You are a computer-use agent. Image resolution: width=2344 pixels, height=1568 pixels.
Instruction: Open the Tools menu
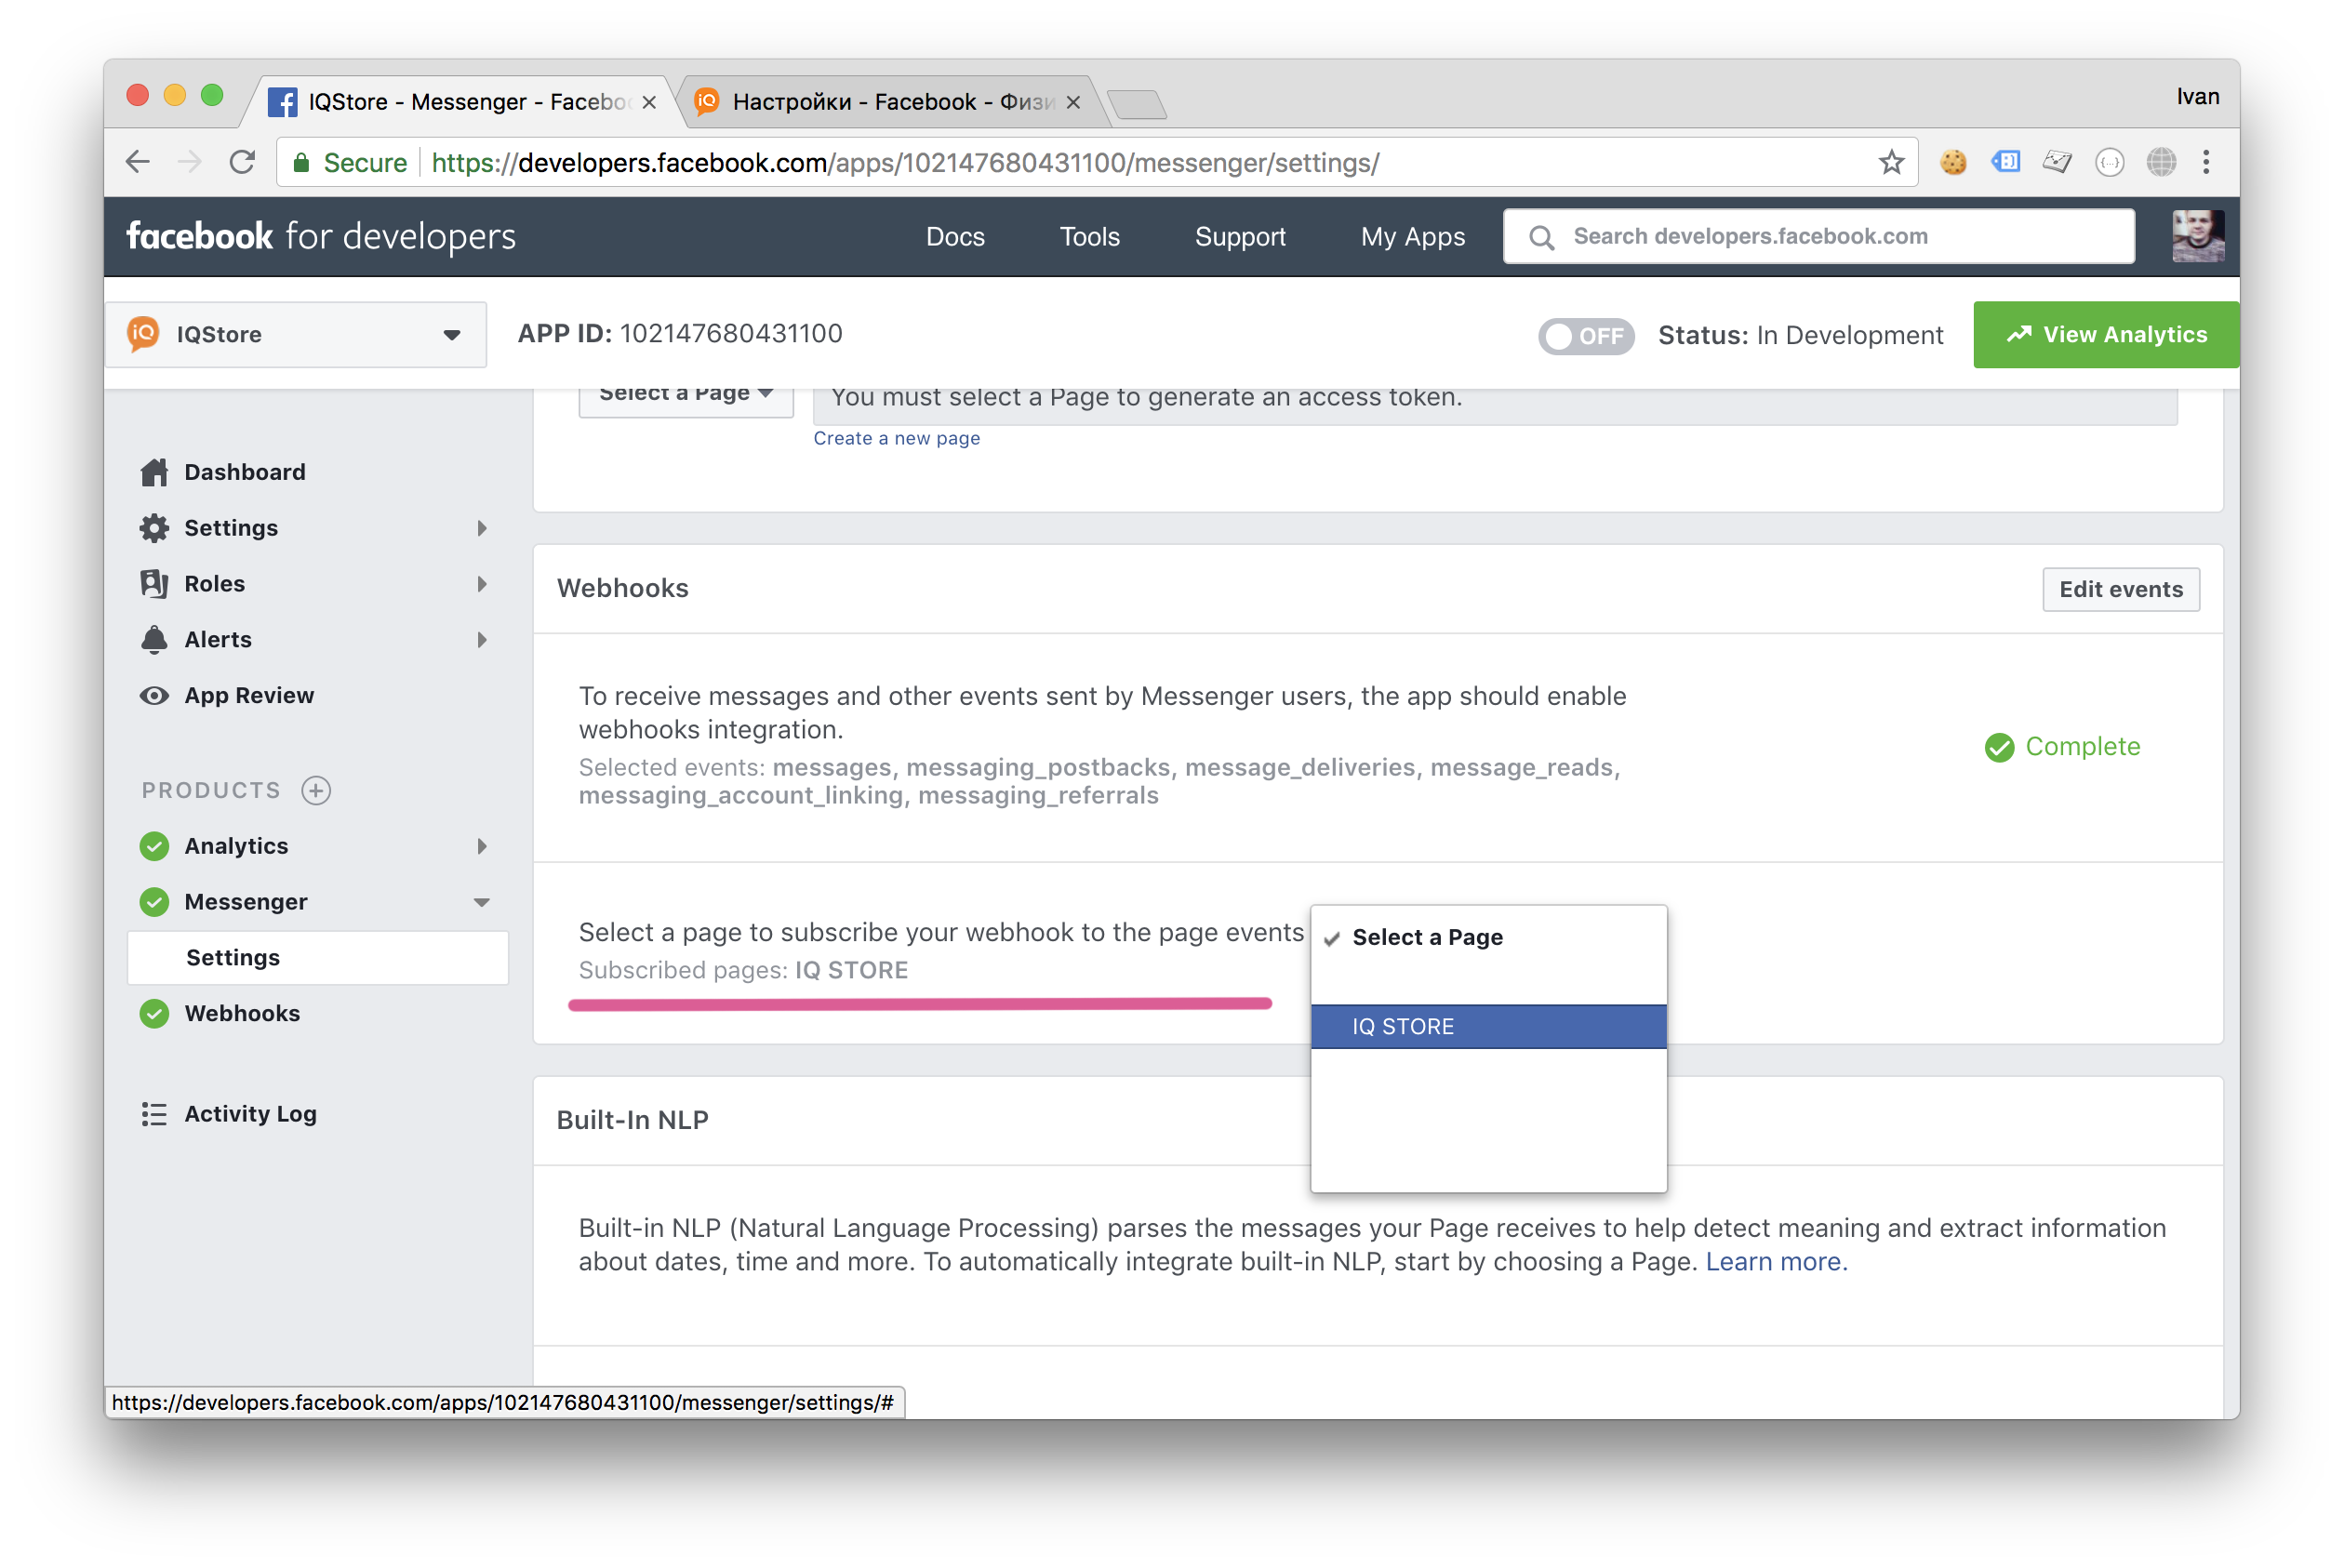click(x=1089, y=237)
